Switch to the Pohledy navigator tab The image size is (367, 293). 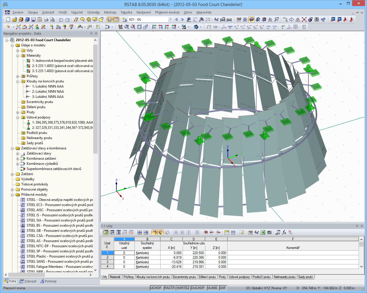coord(48,281)
